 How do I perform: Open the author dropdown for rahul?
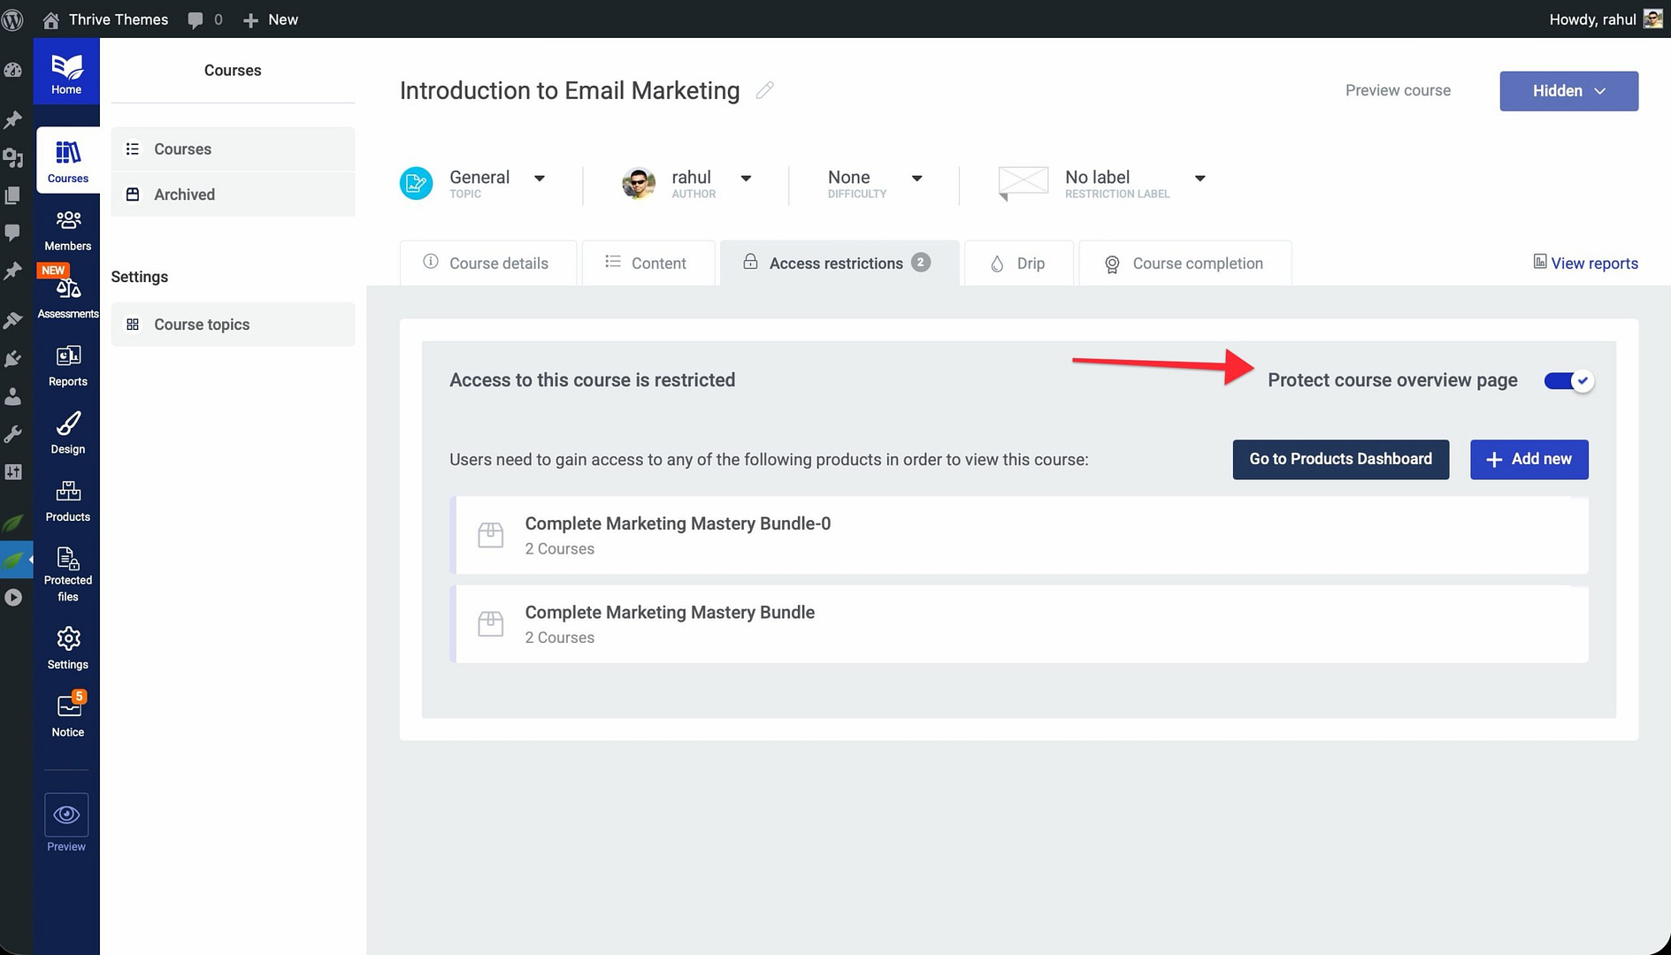(745, 179)
